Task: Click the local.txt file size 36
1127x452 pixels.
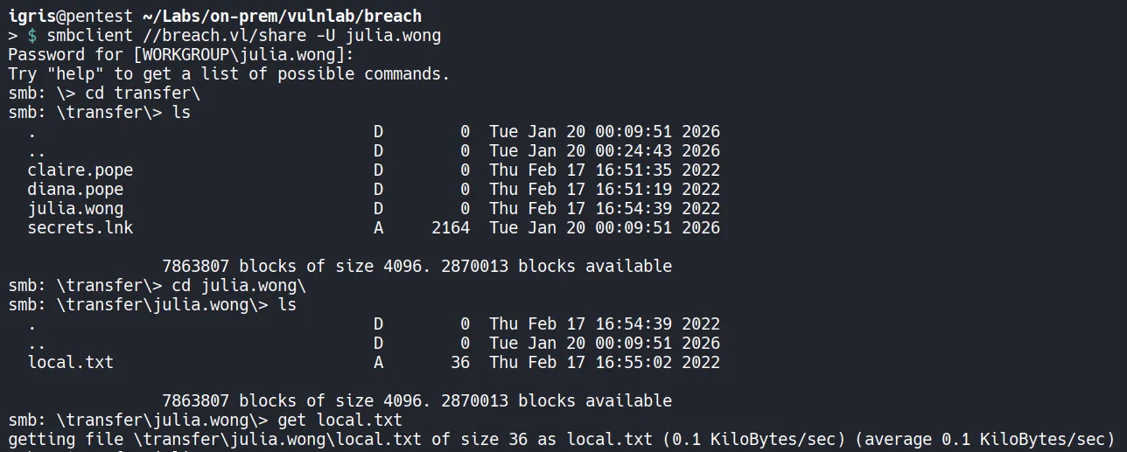Action: [460, 362]
